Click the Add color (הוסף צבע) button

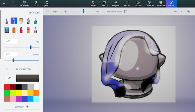pyautogui.click(x=22, y=107)
